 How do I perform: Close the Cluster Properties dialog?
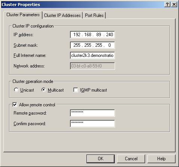[174, 5]
